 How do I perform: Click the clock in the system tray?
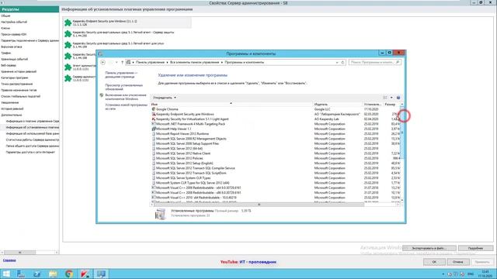(x=485, y=274)
